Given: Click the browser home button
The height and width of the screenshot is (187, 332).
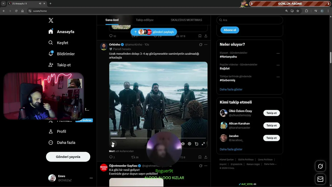Looking at the screenshot, I should pyautogui.click(x=23, y=11).
